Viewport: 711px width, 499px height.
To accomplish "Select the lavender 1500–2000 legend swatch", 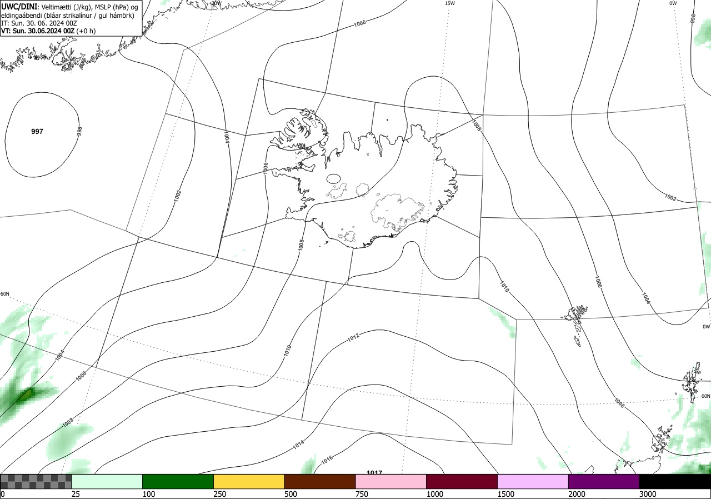I will (x=533, y=481).
